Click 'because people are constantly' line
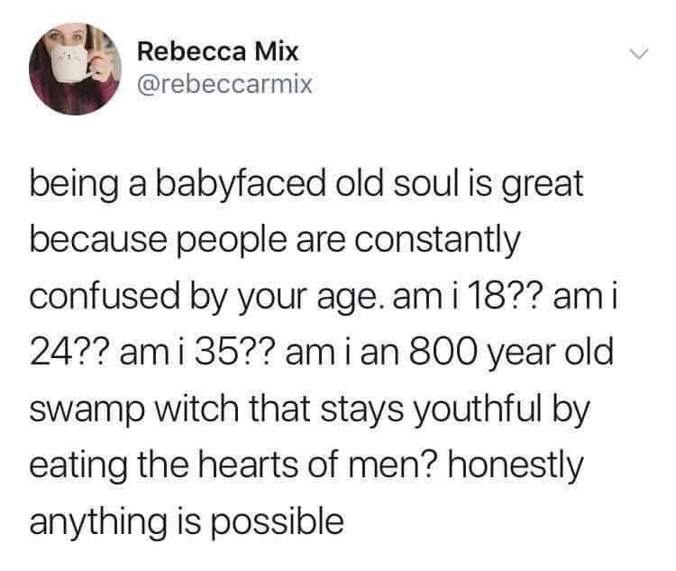 275,242
